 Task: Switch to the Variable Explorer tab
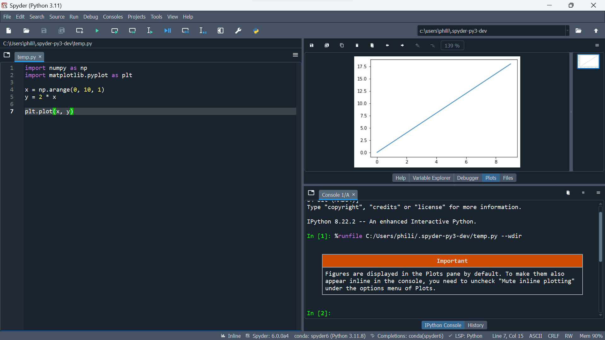coord(431,178)
